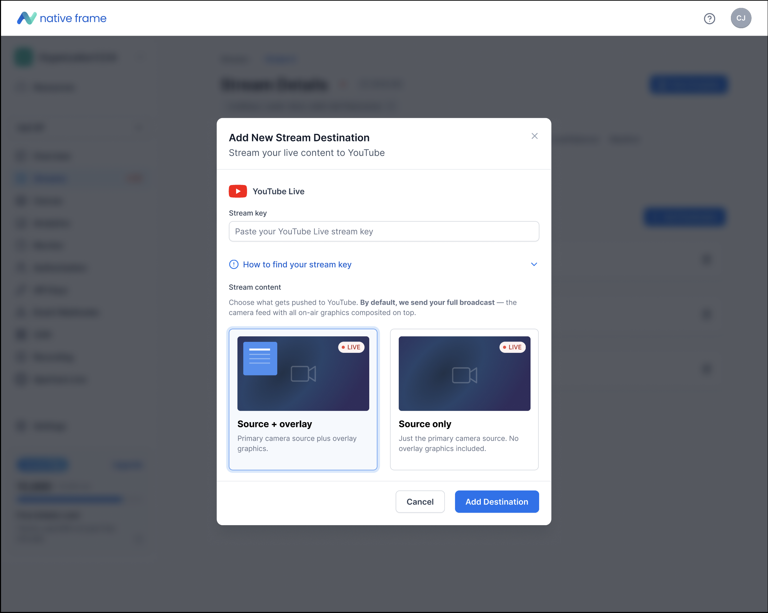Choose the Source only option card
The image size is (768, 613).
coord(464,399)
